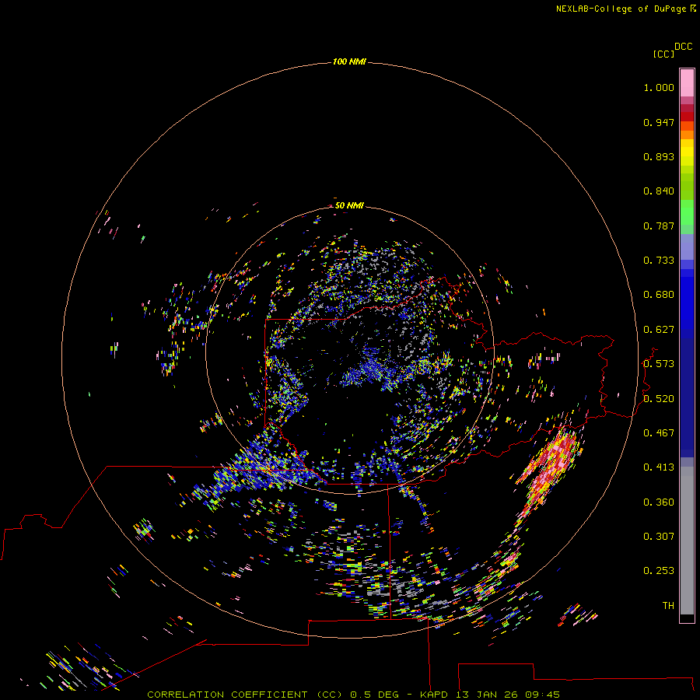Click the 0.893 legend value
Viewport: 700px width, 700px height.
[x=659, y=156]
